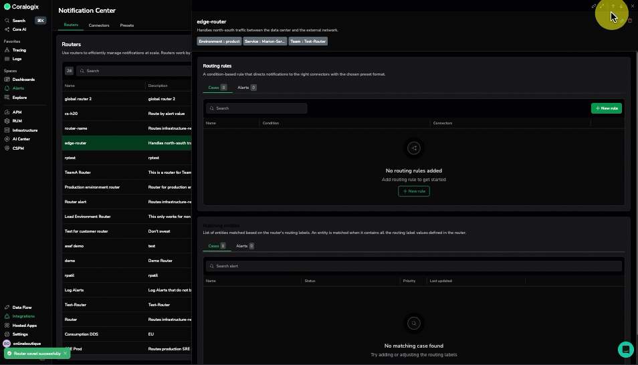Select the Alerts tab under Routing rules
This screenshot has width=638, height=365.
click(246, 88)
